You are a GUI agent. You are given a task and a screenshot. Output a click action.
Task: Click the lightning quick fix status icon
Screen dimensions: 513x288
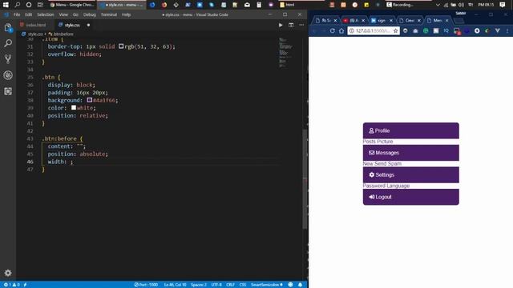click(25, 285)
